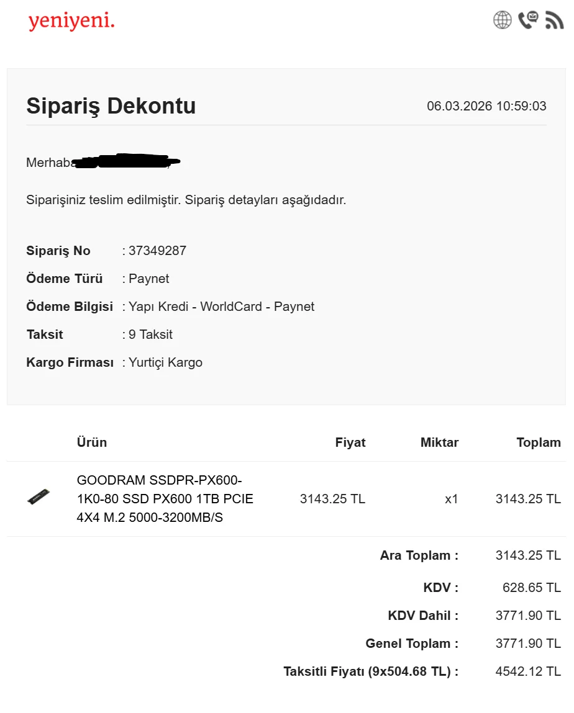This screenshot has width=574, height=713.
Task: Click the order date 06.03.2026 timestamp
Action: tap(486, 106)
